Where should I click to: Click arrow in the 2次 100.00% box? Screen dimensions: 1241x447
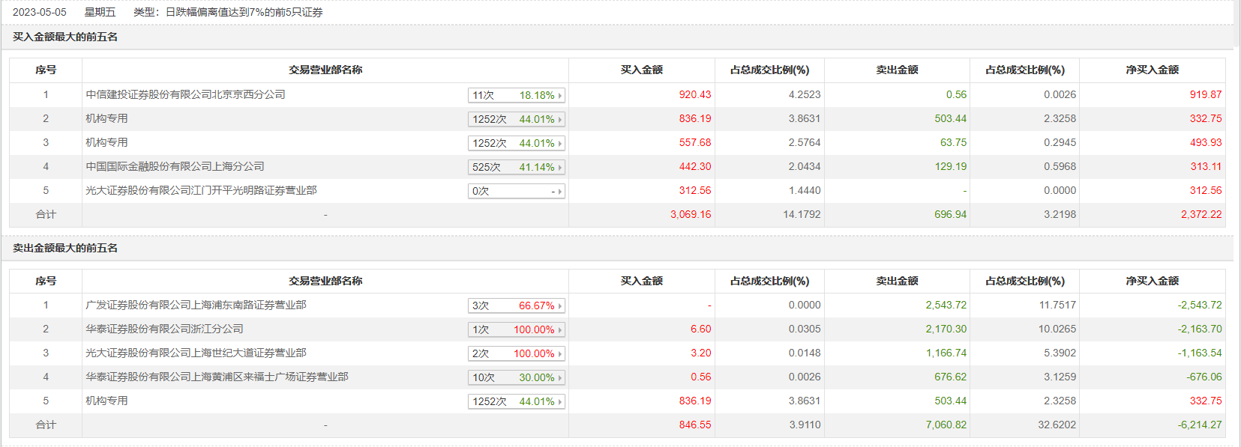pos(559,354)
